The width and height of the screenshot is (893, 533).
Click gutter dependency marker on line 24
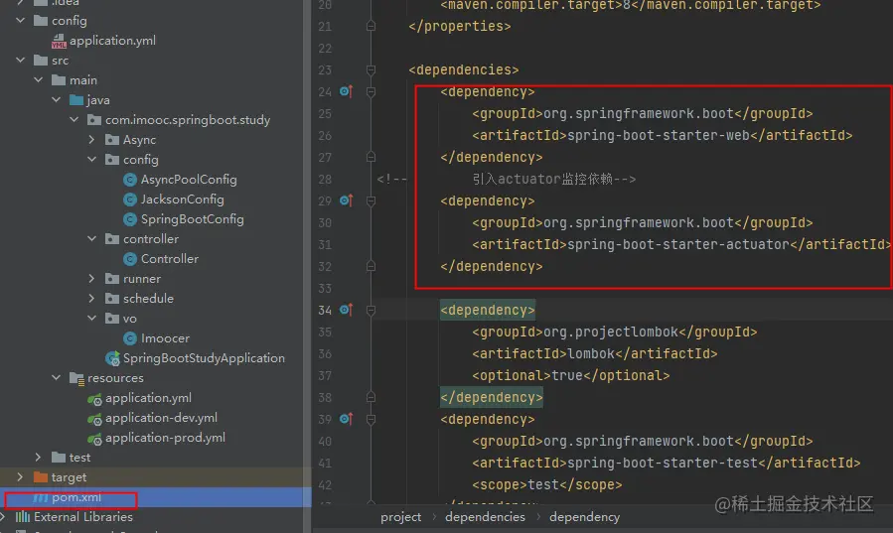346,91
